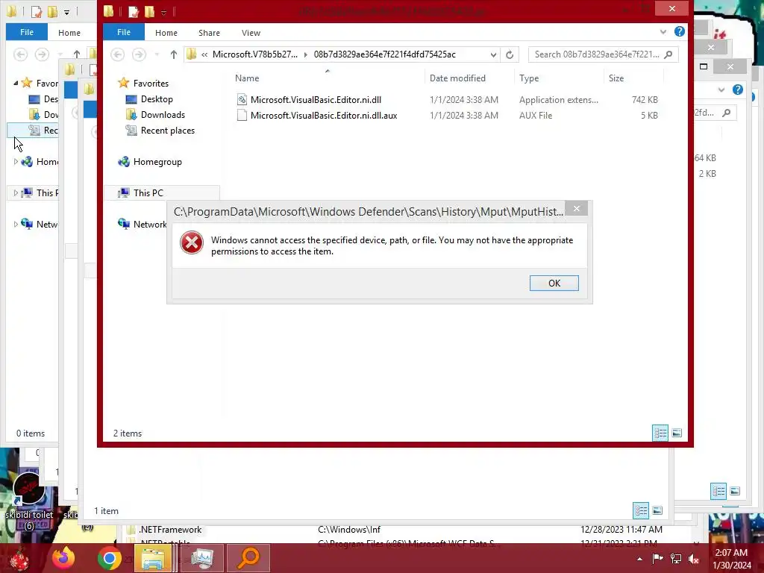This screenshot has width=764, height=573.
Task: Switch to large icons view in front window
Action: click(677, 433)
